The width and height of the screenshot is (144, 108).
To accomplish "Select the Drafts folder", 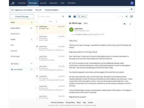I will click(x=22, y=39).
